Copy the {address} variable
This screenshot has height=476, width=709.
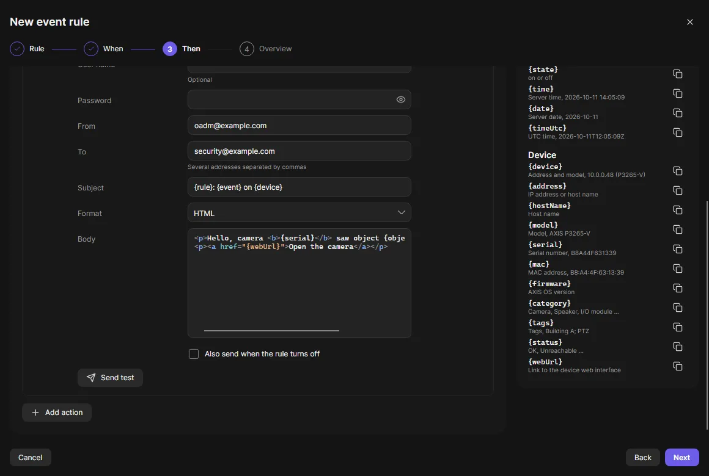click(677, 190)
